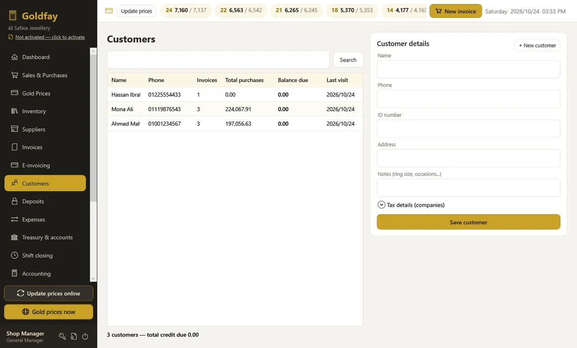
Task: Click the 22 karat price chip
Action: point(241,10)
